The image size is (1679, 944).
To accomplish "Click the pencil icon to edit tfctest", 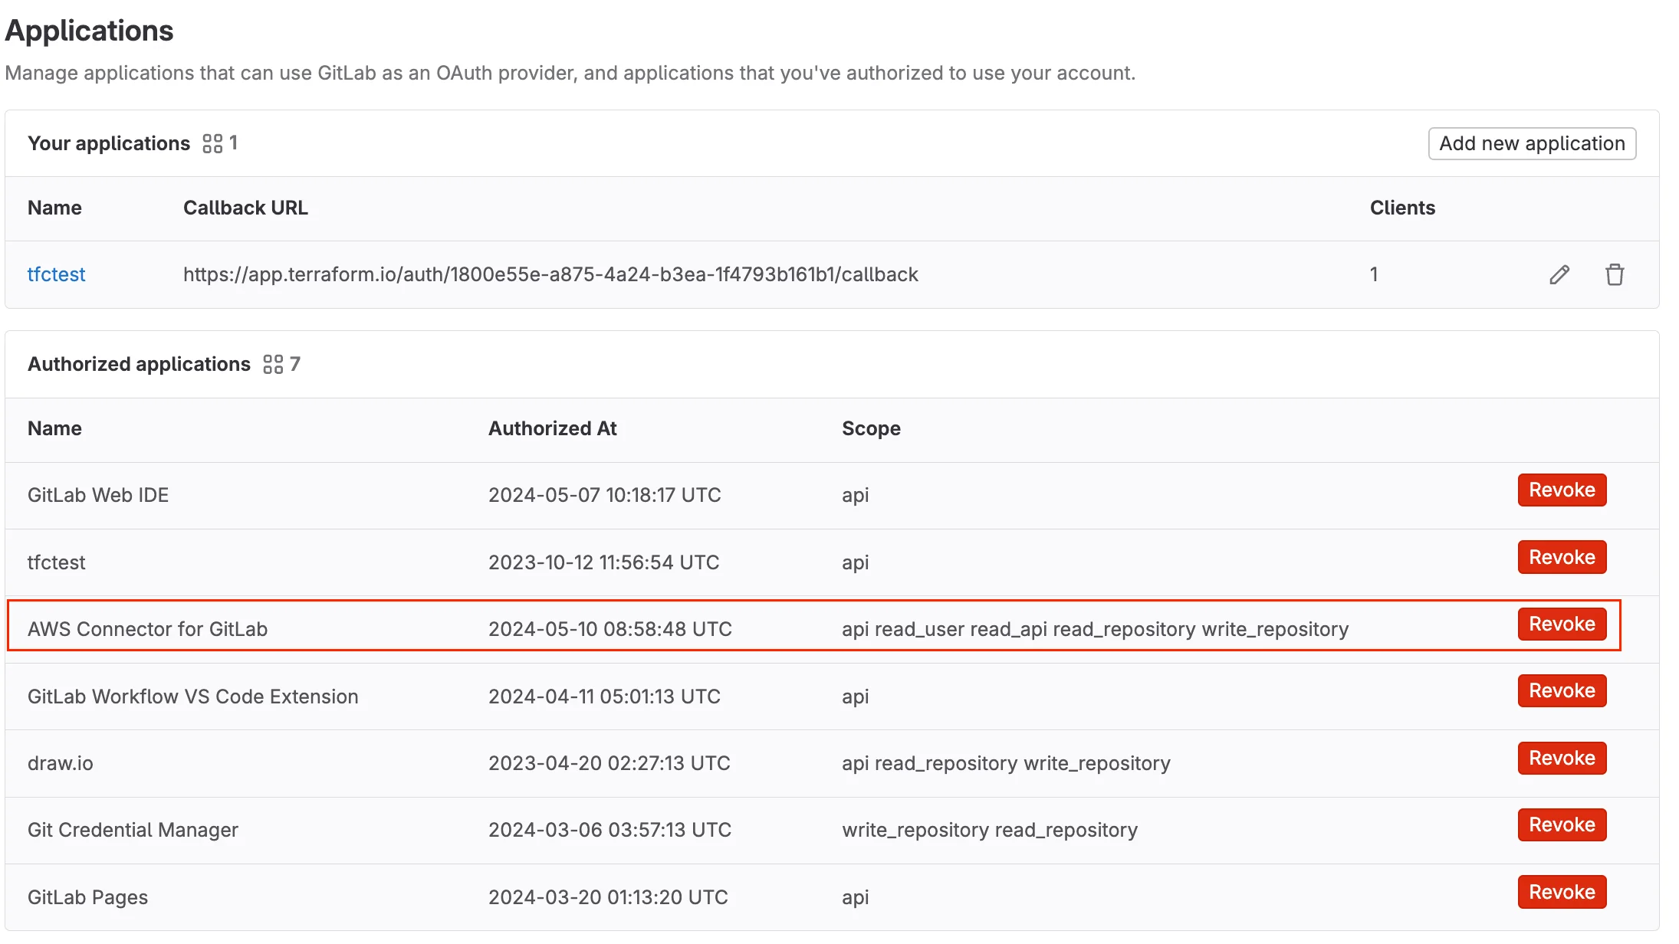I will point(1559,274).
